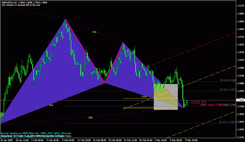Click the price axis value 1.3435

241,129
